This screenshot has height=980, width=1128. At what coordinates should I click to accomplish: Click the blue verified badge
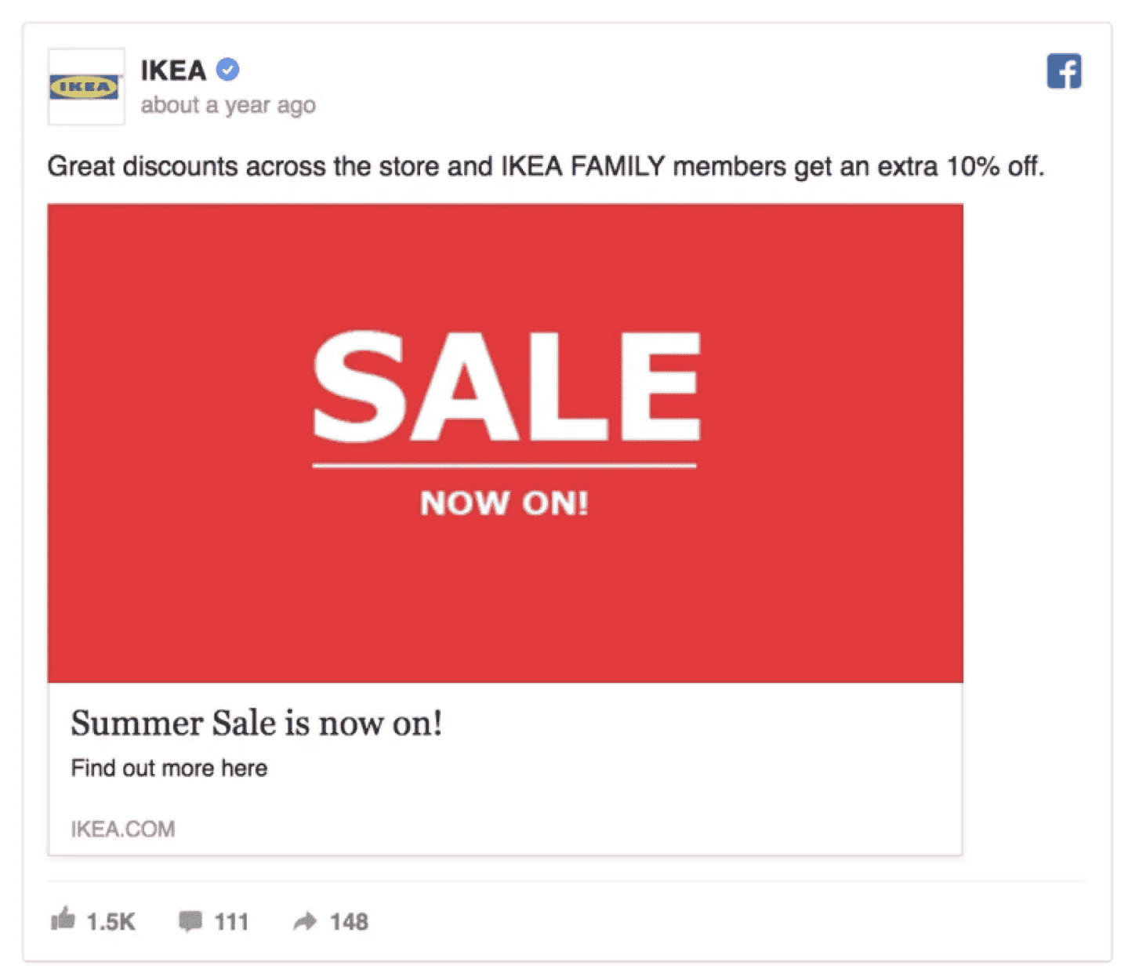(228, 70)
